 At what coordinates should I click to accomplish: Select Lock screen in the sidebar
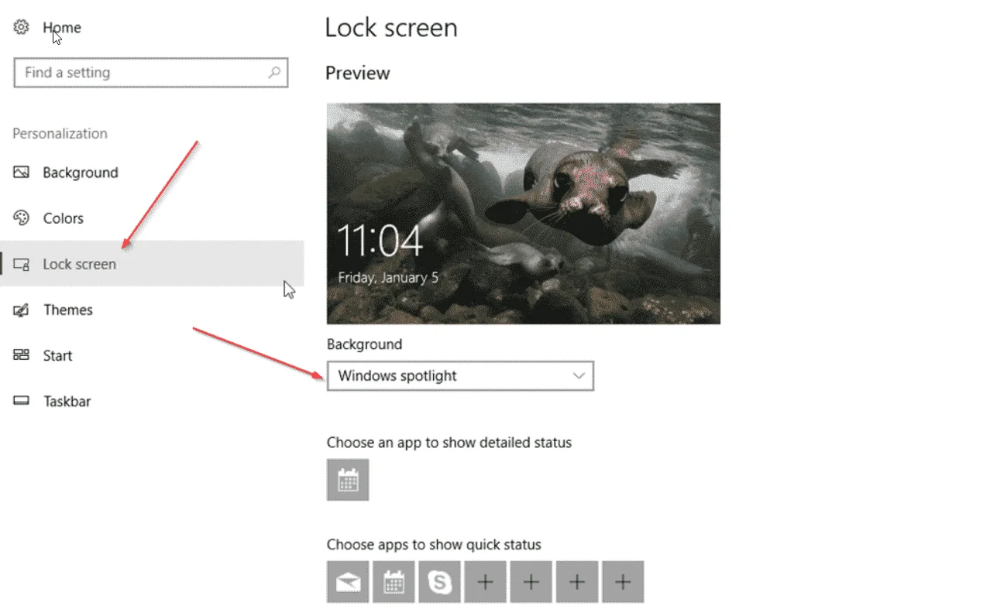point(152,264)
